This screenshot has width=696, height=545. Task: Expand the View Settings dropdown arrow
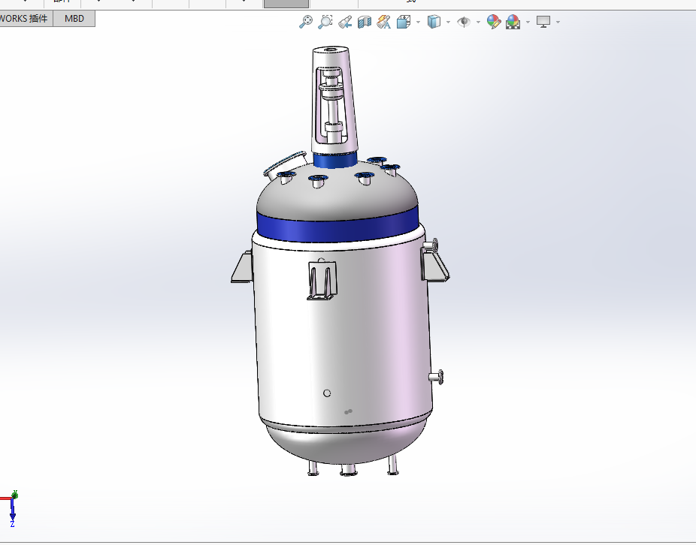pos(558,22)
